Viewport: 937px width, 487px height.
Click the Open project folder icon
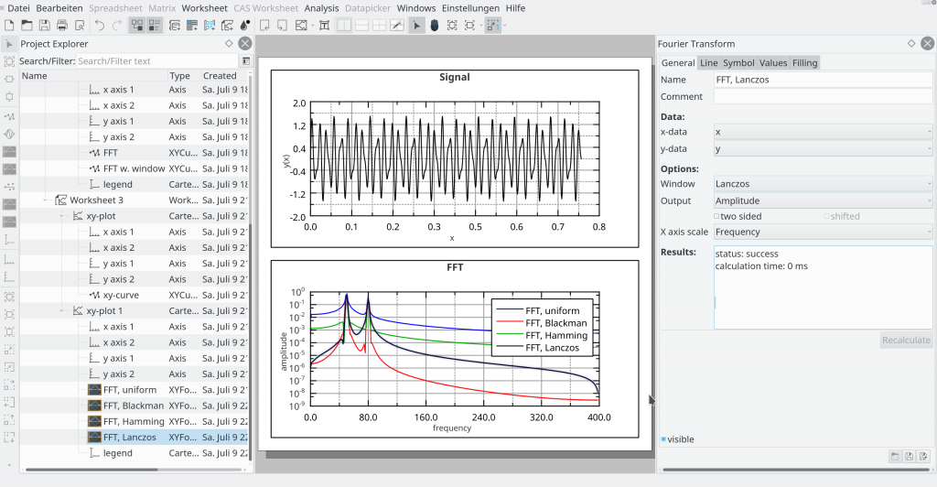pyautogui.click(x=27, y=26)
